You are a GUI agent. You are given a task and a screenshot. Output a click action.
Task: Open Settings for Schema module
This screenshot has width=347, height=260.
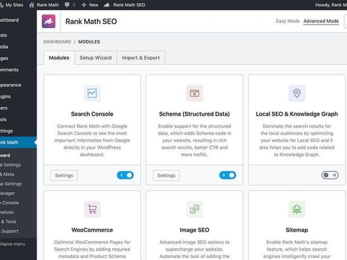pyautogui.click(x=166, y=175)
